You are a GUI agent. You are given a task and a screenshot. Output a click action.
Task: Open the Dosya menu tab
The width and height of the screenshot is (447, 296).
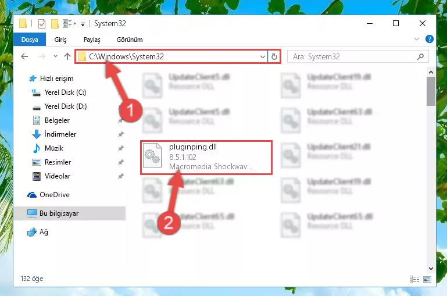point(30,40)
